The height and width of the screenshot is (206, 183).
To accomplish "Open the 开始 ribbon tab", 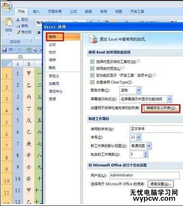I will point(21,11).
